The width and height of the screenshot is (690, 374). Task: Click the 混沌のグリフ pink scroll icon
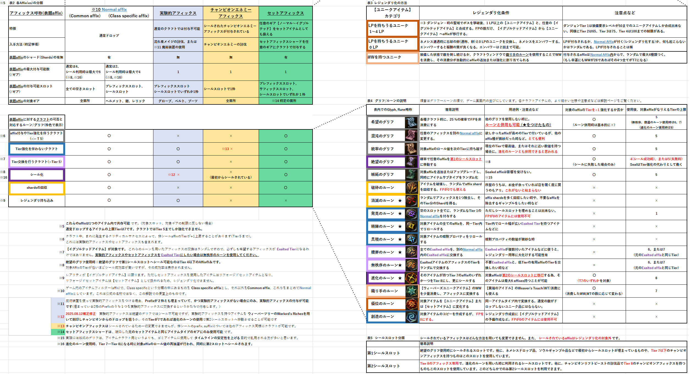(x=411, y=136)
